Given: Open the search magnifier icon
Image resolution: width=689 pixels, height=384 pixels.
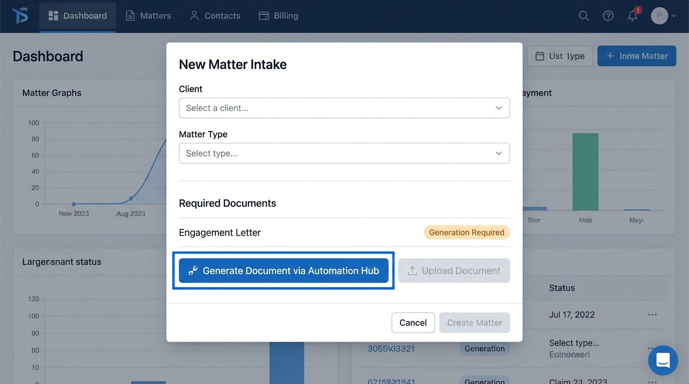Looking at the screenshot, I should [x=583, y=15].
